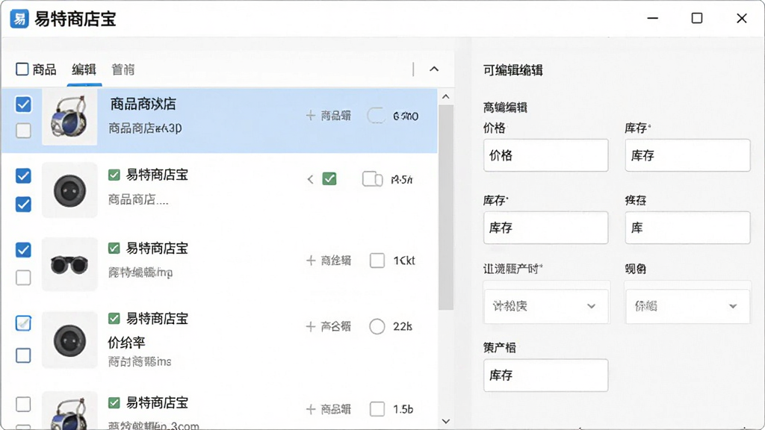Toggle the green checkbox after the left chevron
765x430 pixels.
coord(329,179)
